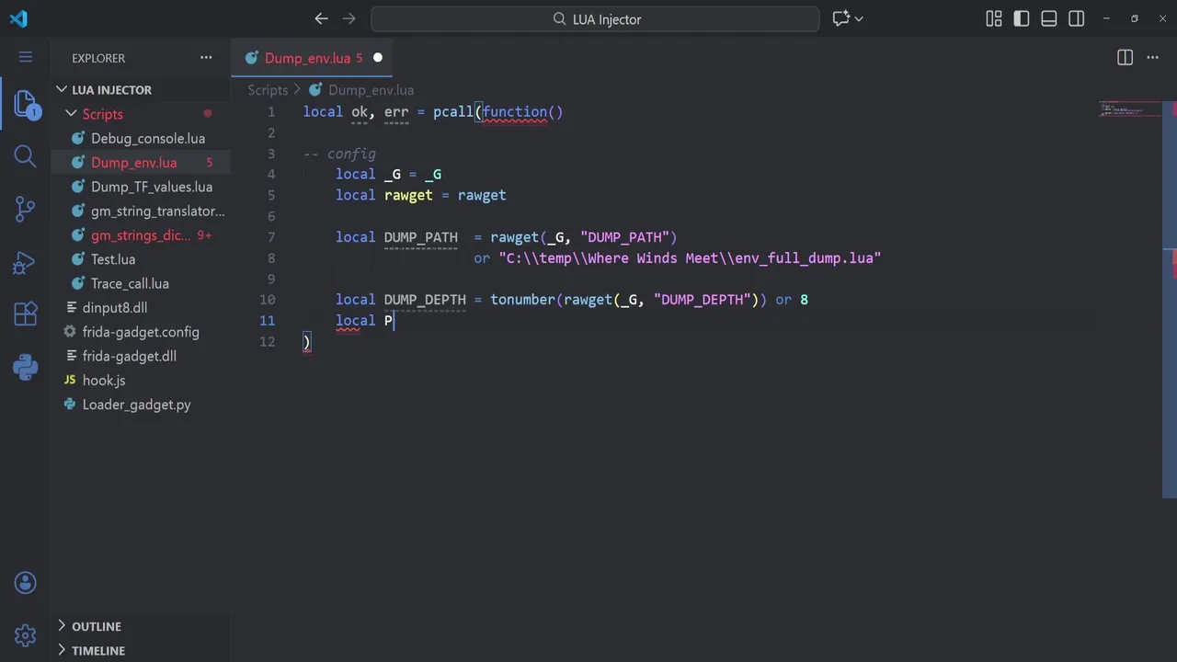Close the unsaved Dump_env.lua tab dot
1177x662 pixels.
377,57
